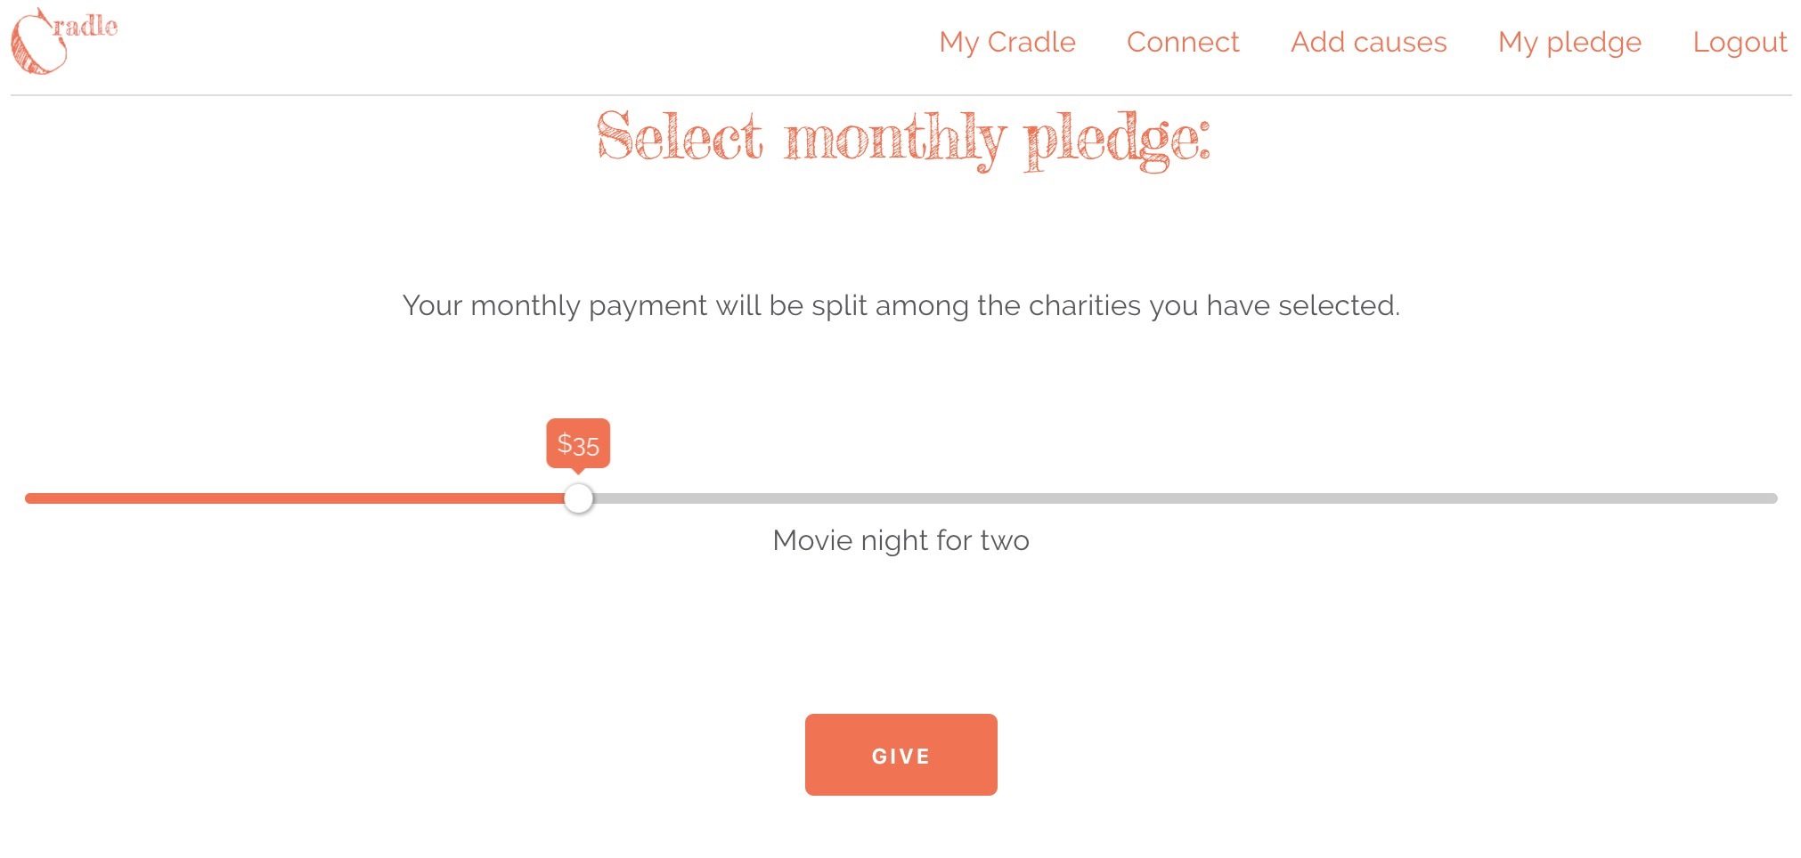1801x858 pixels.
Task: Open the My Cradle page
Action: [x=1007, y=42]
